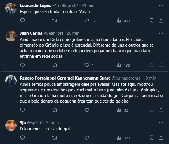This screenshot has height=144, width=169.
Task: Bookmark Sju's tweet
Action: tap(151, 138)
